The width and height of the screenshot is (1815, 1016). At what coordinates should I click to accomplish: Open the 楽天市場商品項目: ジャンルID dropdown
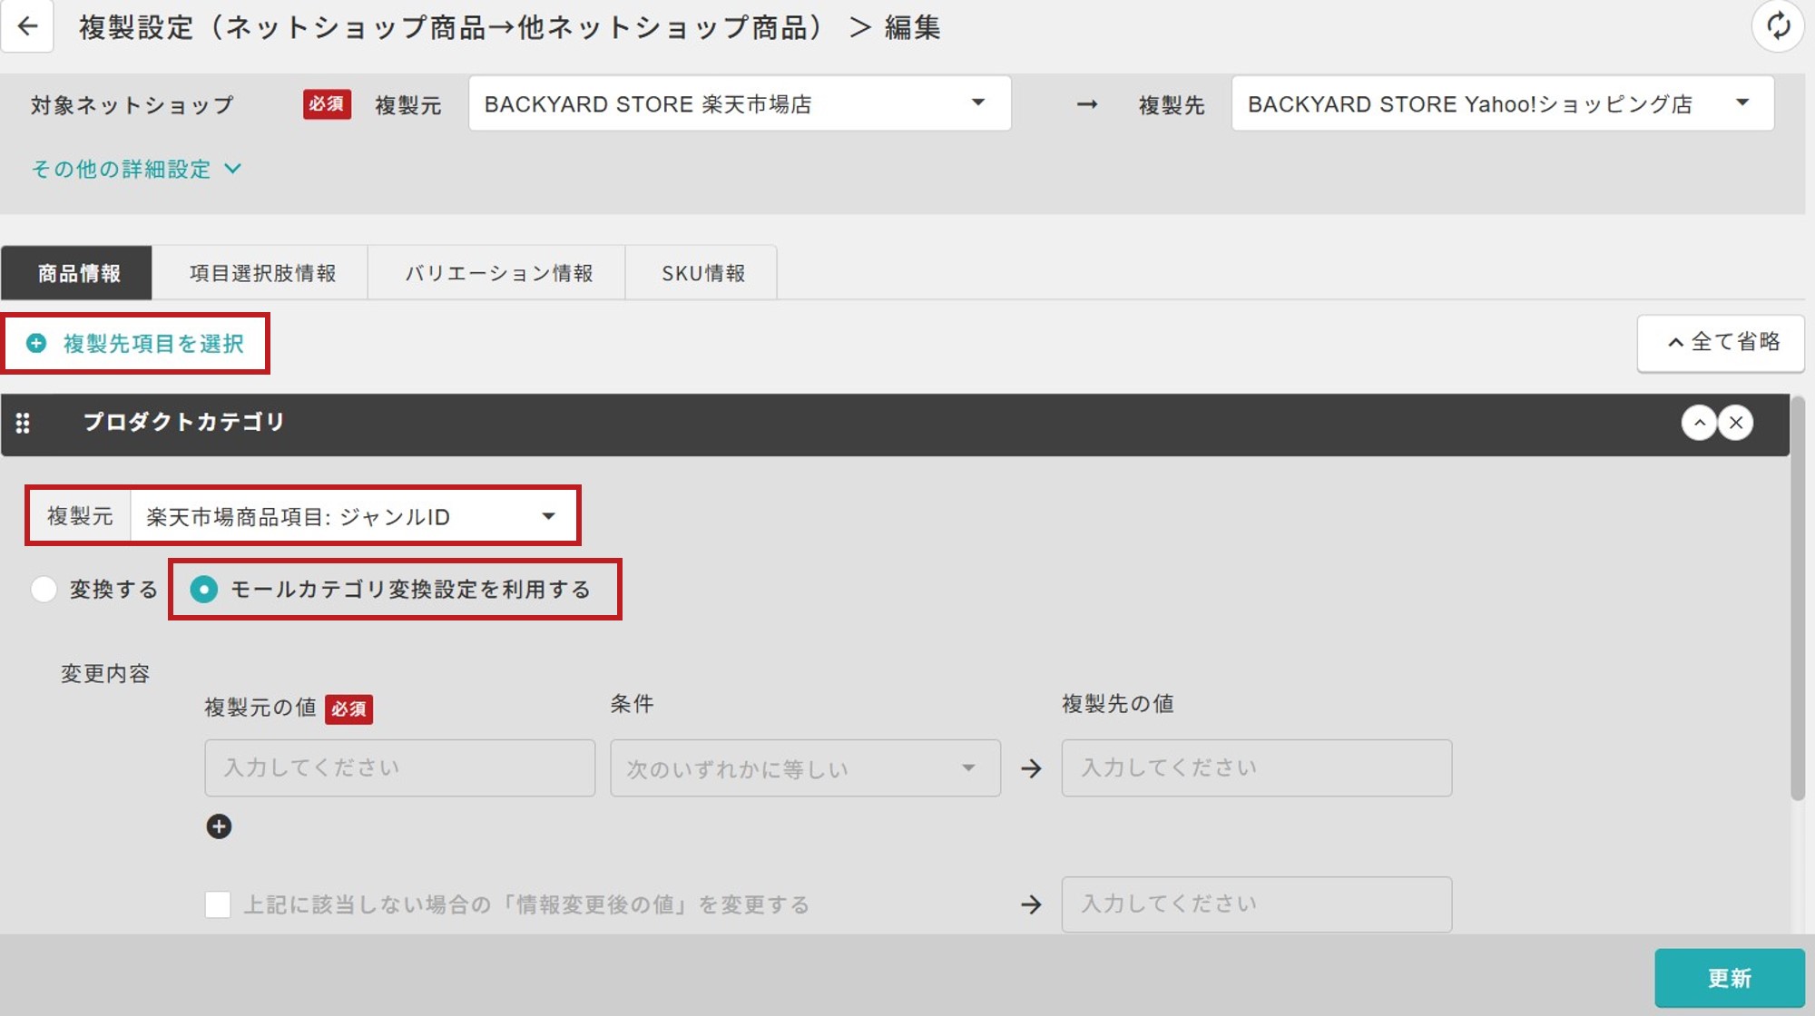[353, 516]
